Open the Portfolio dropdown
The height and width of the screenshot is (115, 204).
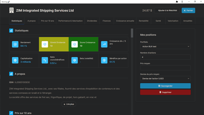pyautogui.click(x=165, y=47)
